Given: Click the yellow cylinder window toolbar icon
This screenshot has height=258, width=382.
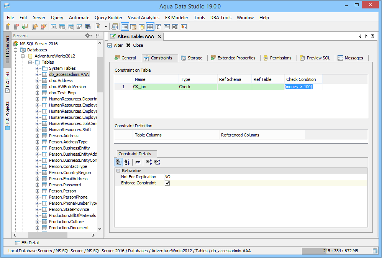Looking at the screenshot, I should pos(141,26).
